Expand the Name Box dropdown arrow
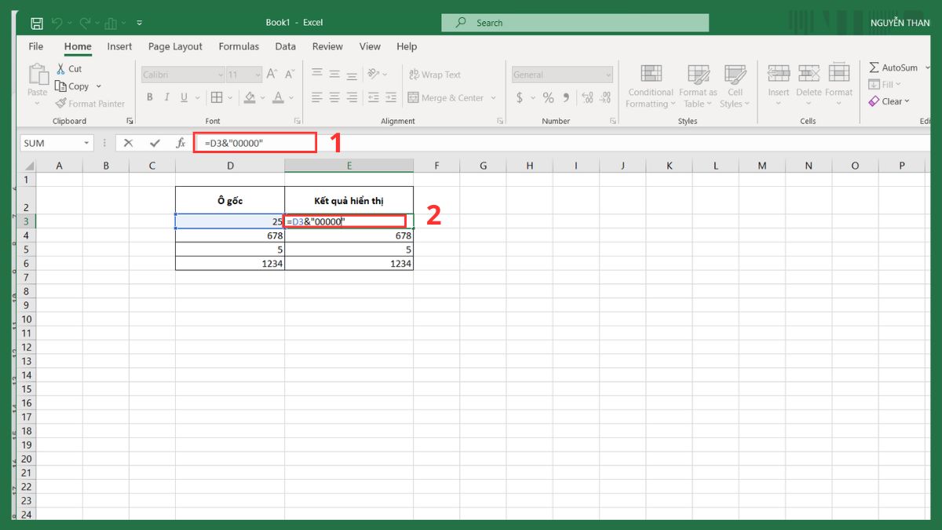942x530 pixels. point(86,144)
